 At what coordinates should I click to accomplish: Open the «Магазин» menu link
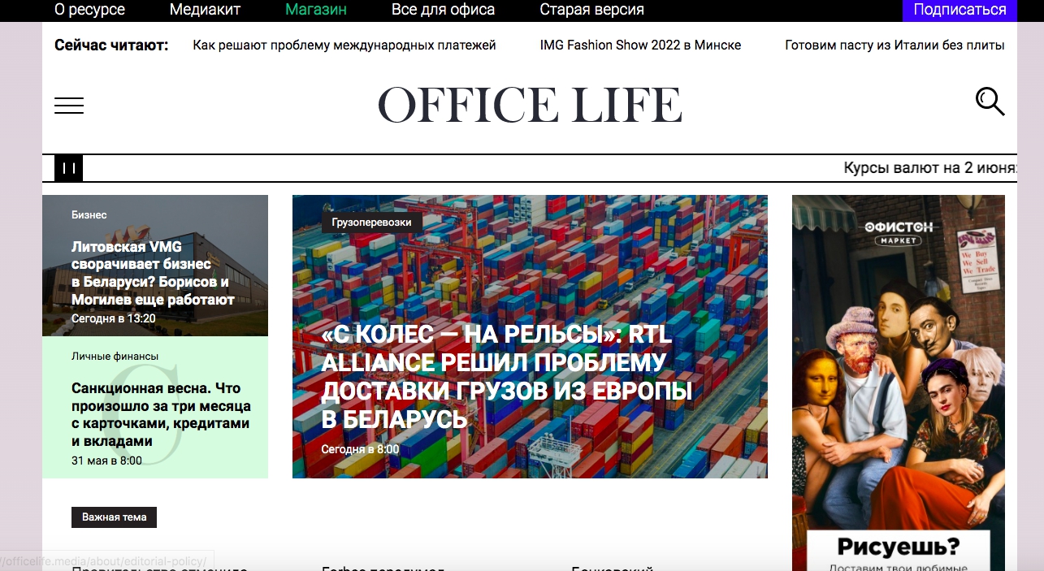[x=316, y=10]
